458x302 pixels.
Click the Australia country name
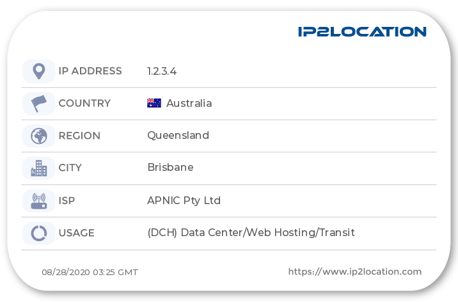click(189, 103)
